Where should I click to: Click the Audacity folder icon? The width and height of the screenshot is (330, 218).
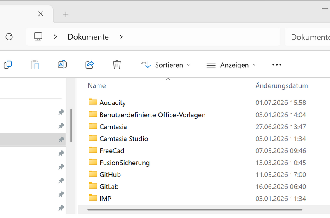pos(92,102)
